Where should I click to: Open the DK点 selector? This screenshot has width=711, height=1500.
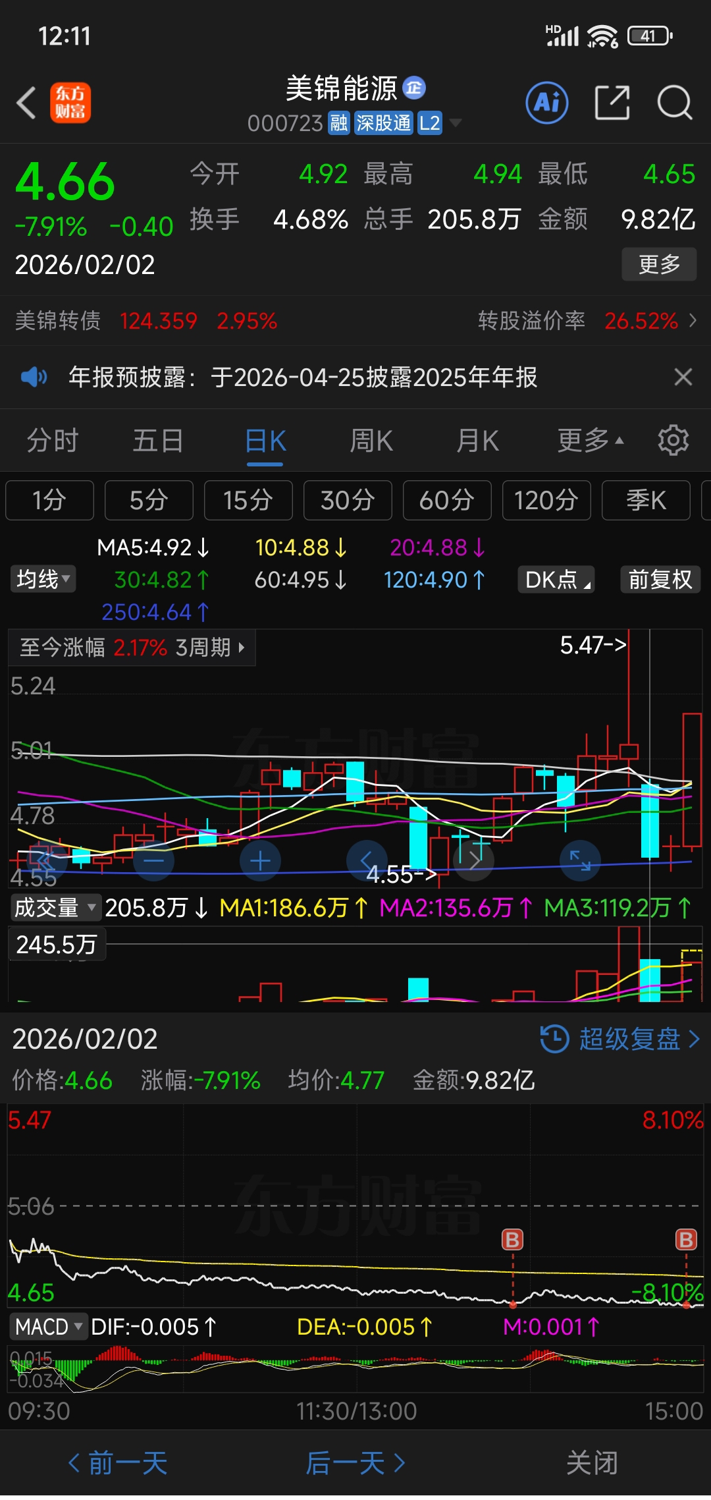point(556,580)
